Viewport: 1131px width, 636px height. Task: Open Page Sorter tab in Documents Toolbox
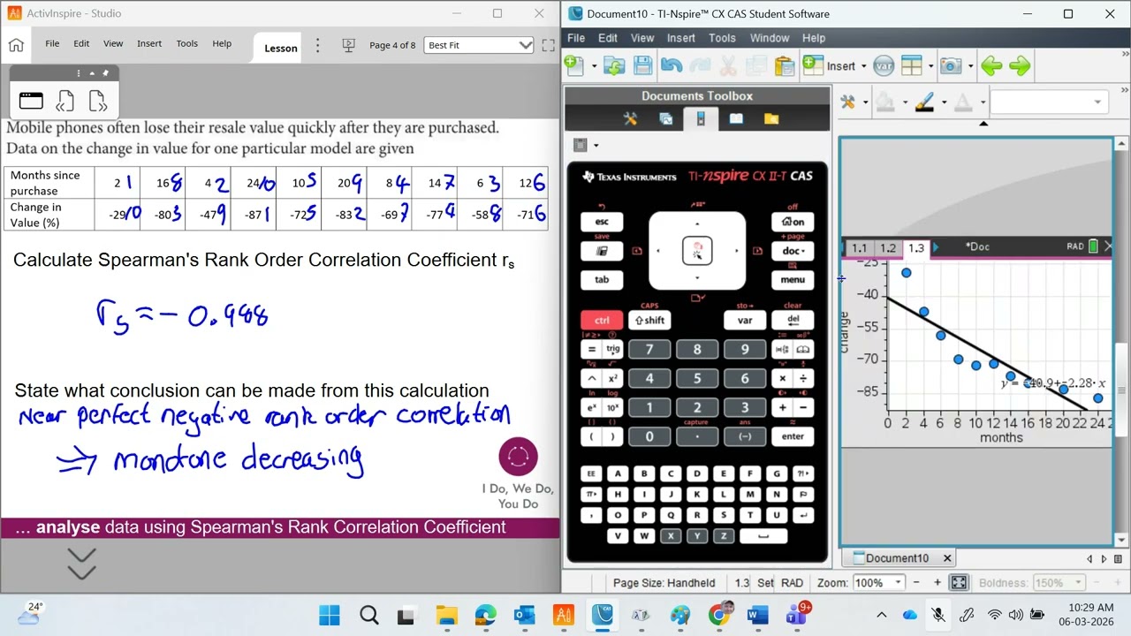pos(665,118)
